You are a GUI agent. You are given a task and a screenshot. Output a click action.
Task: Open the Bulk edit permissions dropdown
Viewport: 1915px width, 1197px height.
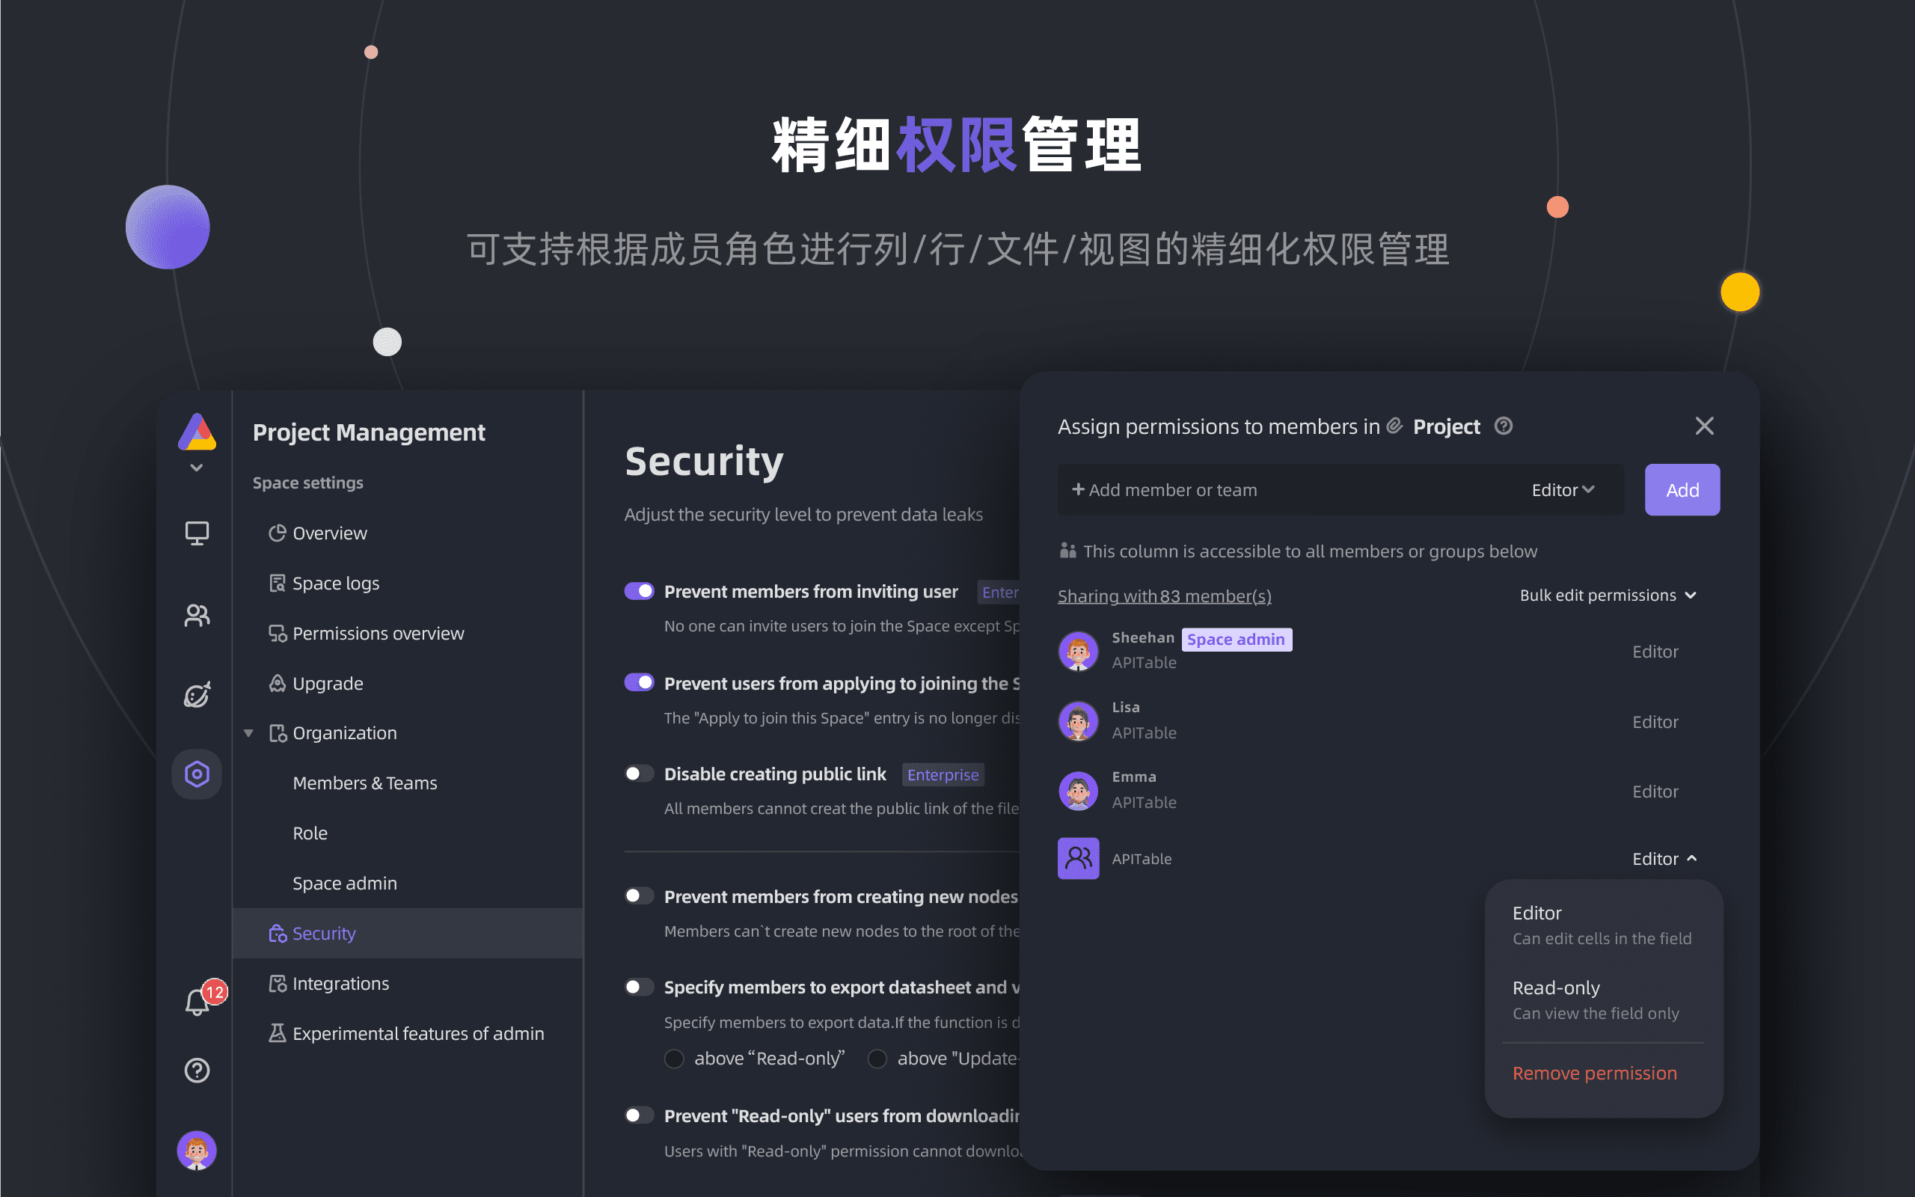click(x=1603, y=594)
